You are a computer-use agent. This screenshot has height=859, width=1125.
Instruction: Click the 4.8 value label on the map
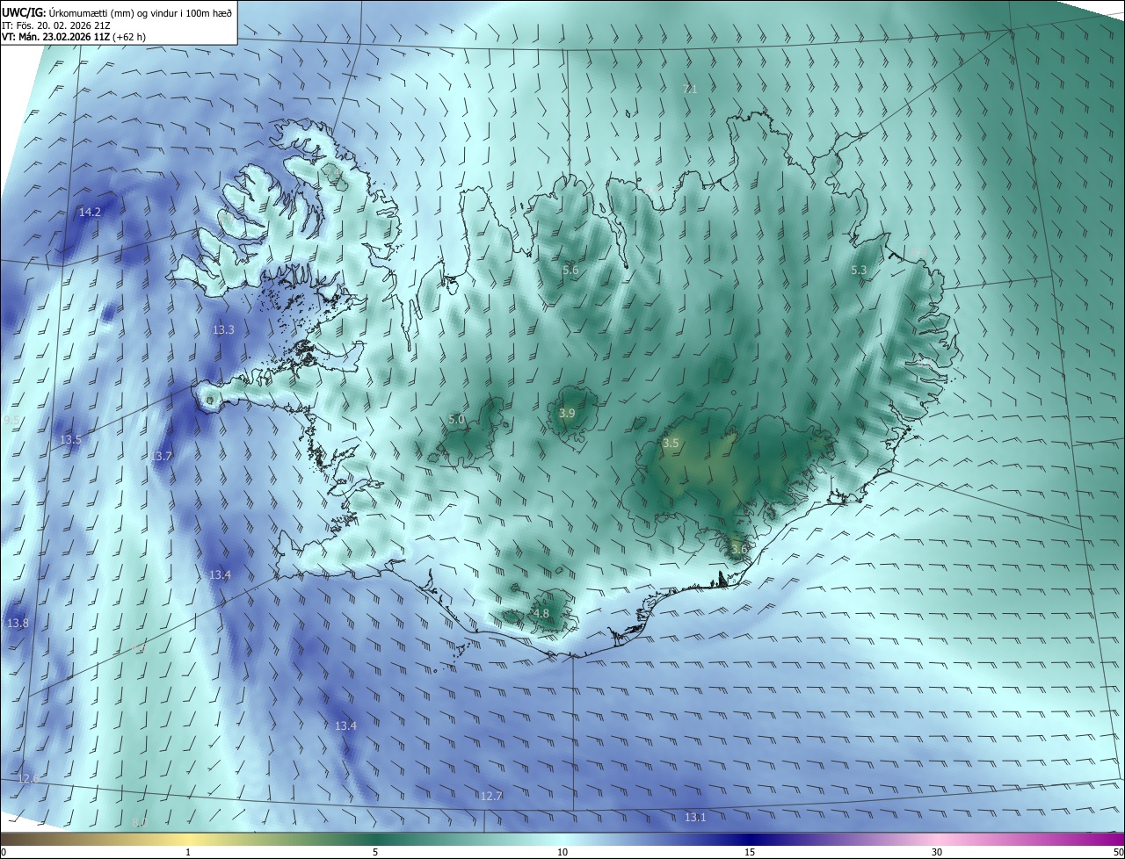(541, 613)
